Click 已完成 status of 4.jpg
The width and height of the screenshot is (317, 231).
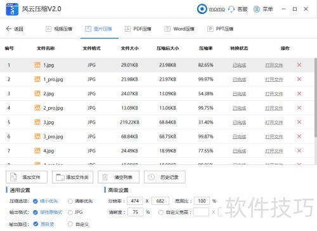239,151
